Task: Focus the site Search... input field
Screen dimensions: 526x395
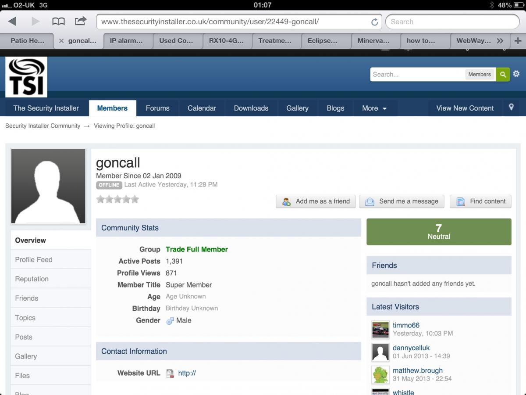Action: pyautogui.click(x=416, y=75)
